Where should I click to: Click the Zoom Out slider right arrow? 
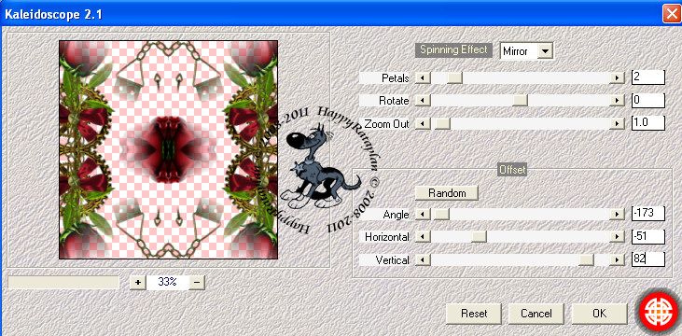(x=617, y=123)
